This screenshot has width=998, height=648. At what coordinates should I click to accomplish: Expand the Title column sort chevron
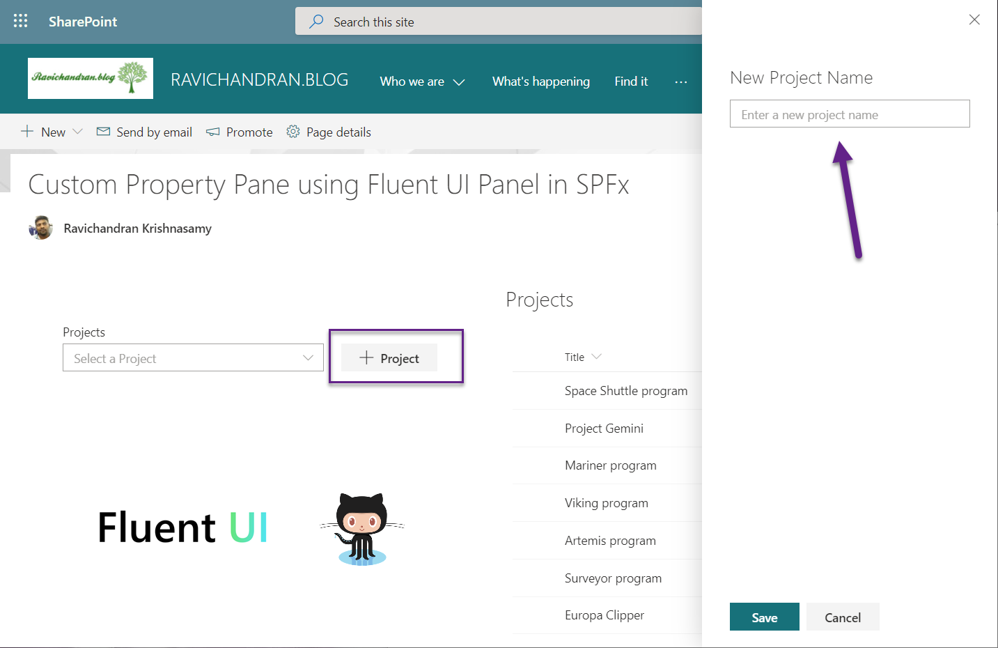pos(596,357)
